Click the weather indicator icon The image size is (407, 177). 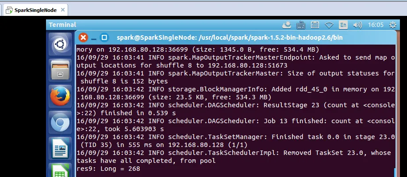click(x=287, y=25)
